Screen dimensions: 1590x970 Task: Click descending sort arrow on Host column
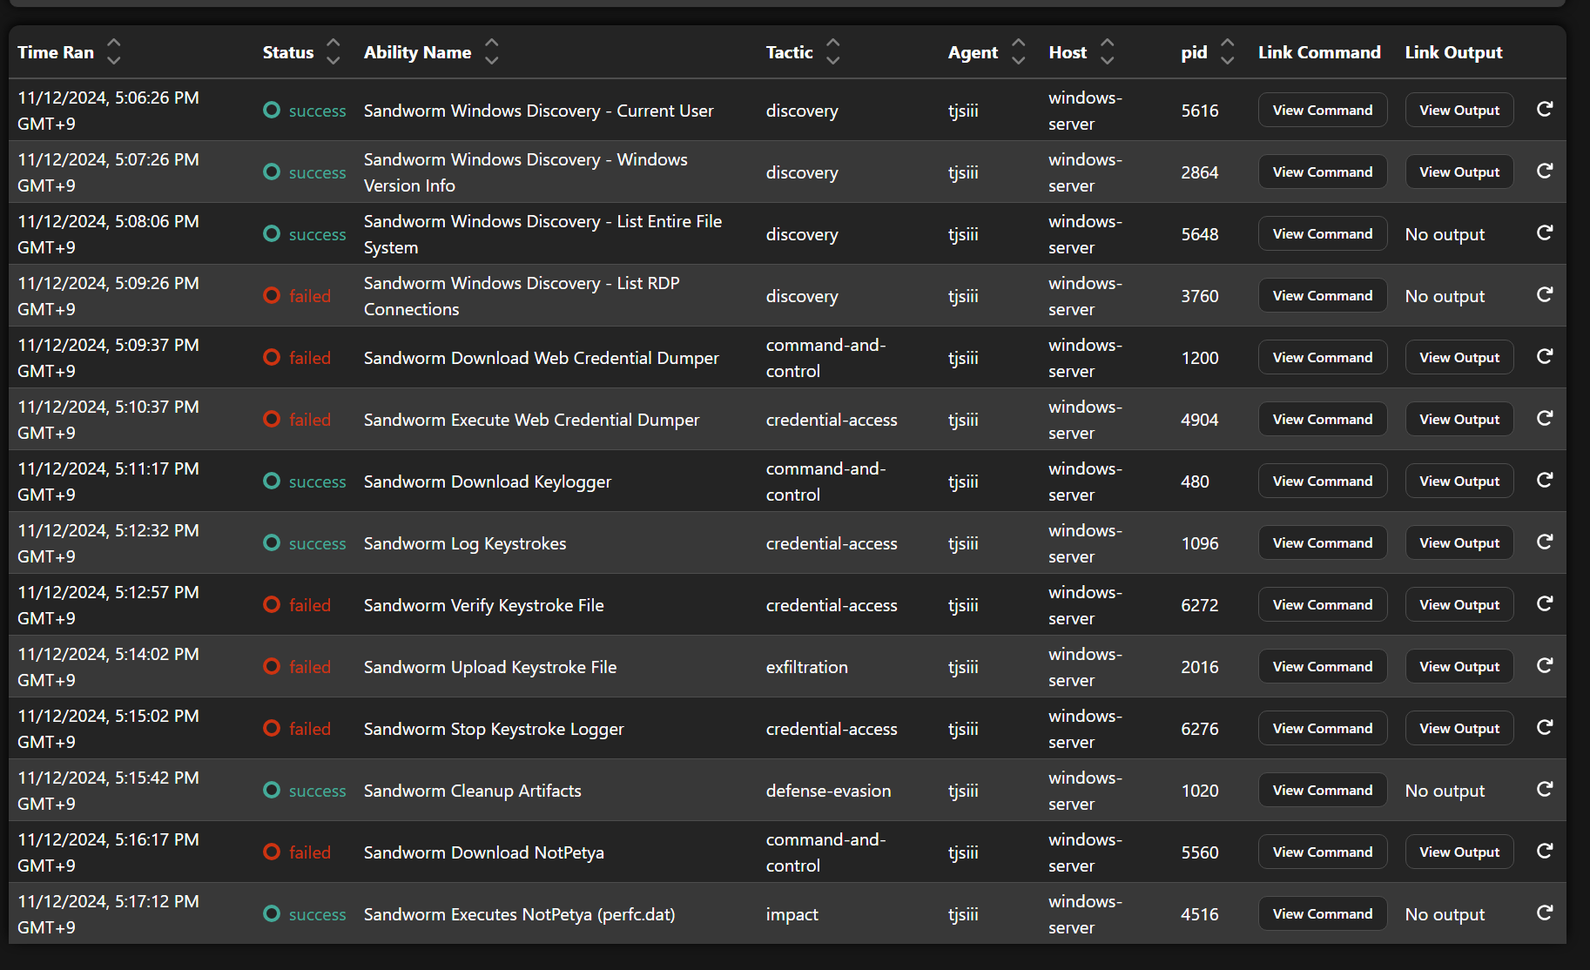click(x=1107, y=61)
